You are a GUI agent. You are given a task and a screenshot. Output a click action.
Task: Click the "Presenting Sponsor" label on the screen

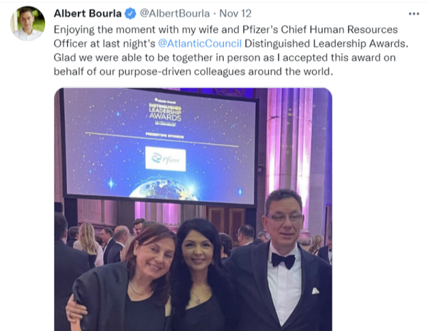[165, 135]
